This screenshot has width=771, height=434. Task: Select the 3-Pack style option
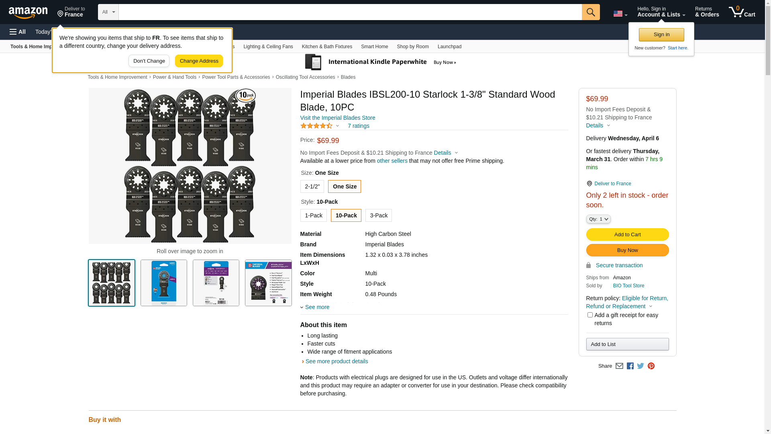(378, 215)
